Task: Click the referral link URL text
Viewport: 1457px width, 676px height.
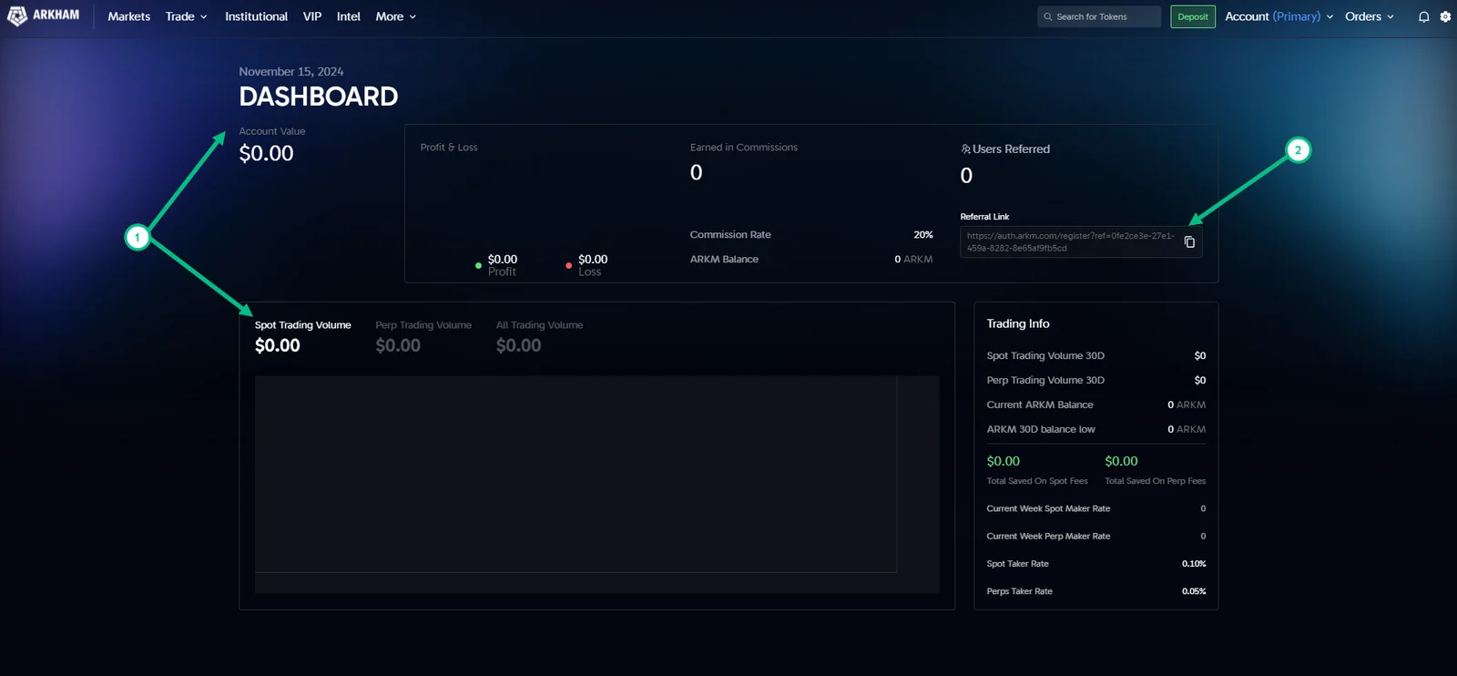Action: [x=1071, y=241]
